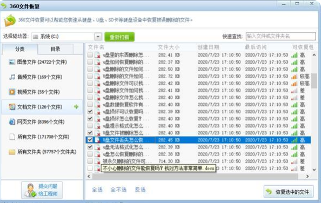
Task: Click the horizontal scrollbar track under file list
Action: pyautogui.click(x=195, y=177)
